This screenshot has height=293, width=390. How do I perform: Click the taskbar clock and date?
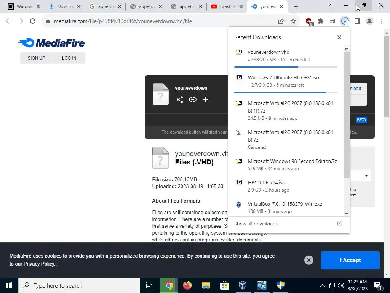click(x=357, y=285)
